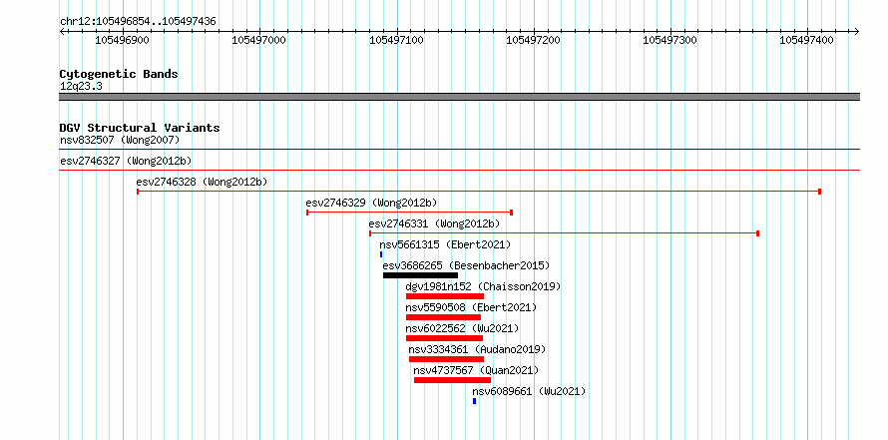
Task: Click the esv2746329 red span line
Action: click(409, 213)
